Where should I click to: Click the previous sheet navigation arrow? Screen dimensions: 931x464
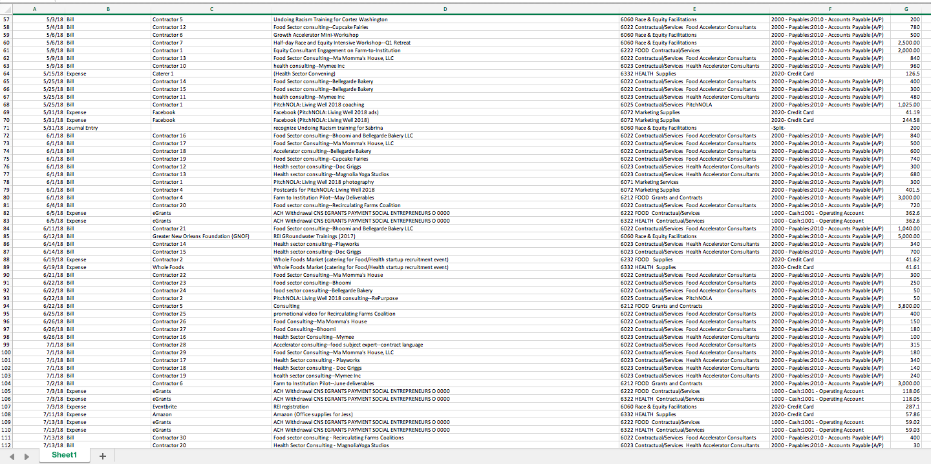[x=12, y=456]
